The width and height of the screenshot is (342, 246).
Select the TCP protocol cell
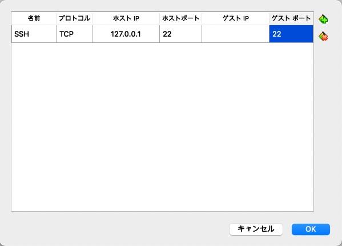tap(74, 34)
